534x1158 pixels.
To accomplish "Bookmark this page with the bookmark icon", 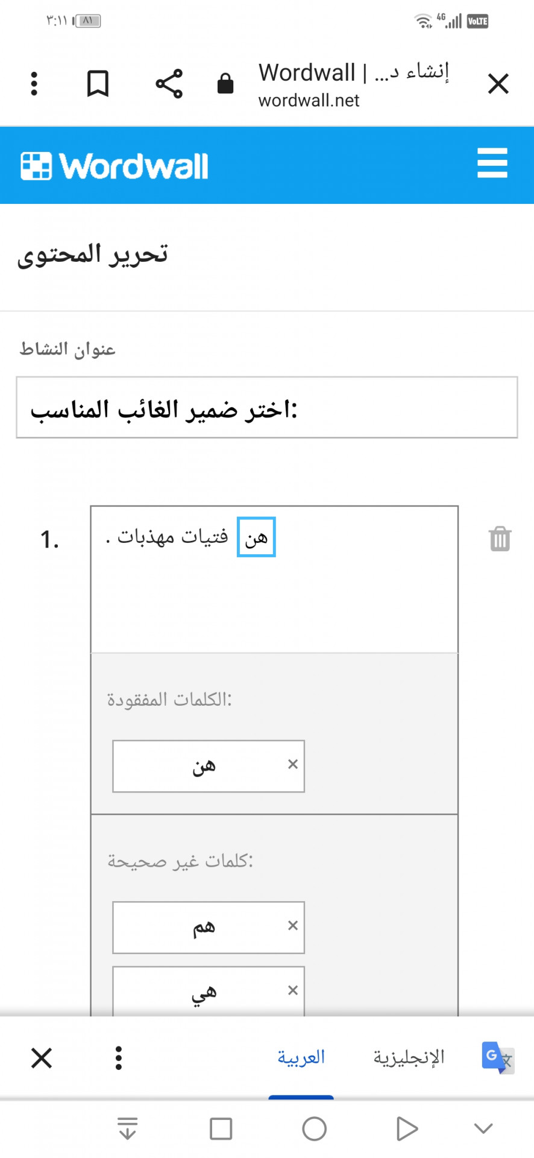I will click(98, 83).
